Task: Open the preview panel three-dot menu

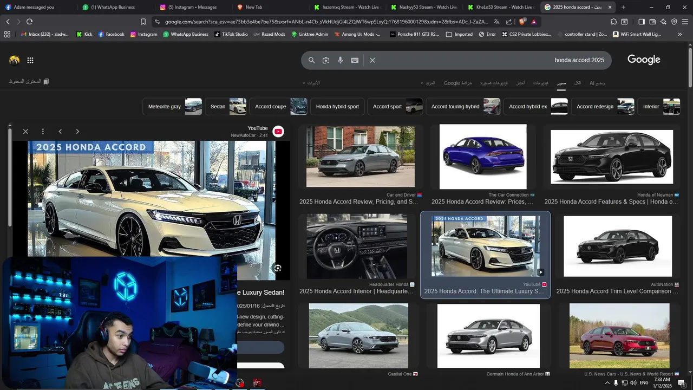Action: pyautogui.click(x=43, y=131)
